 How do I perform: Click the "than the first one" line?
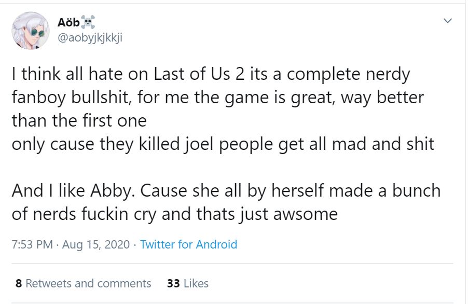point(79,120)
